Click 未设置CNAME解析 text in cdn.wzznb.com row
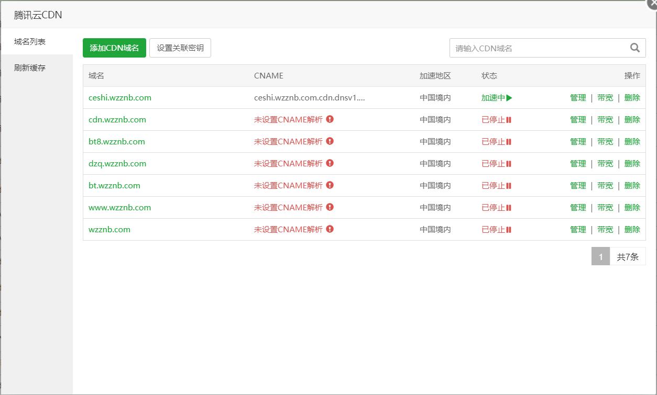This screenshot has height=395, width=657. [x=288, y=120]
